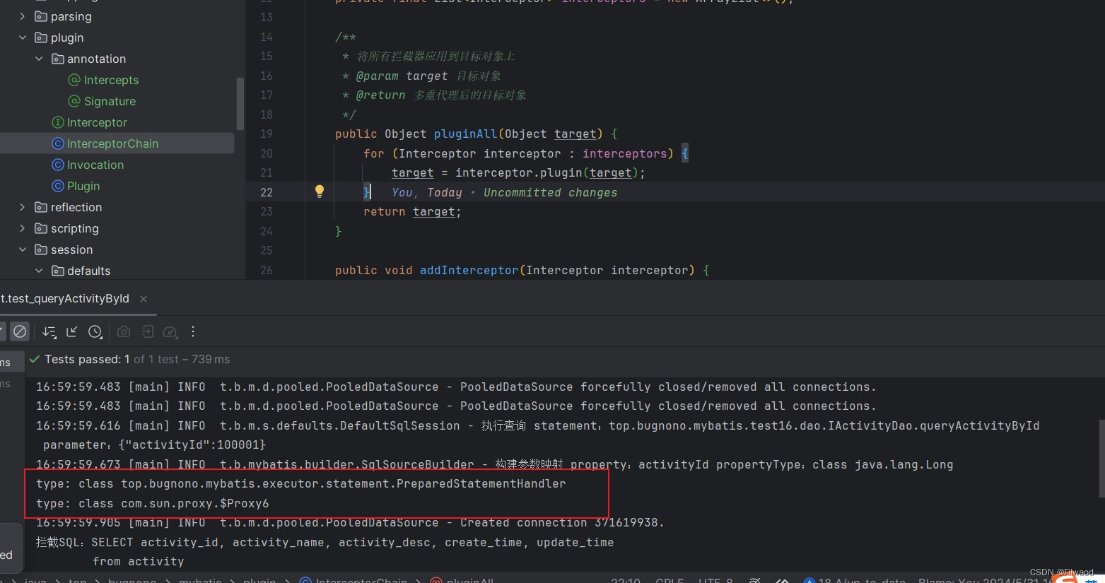Switch to the test_queryActivityById run tab

pos(65,298)
